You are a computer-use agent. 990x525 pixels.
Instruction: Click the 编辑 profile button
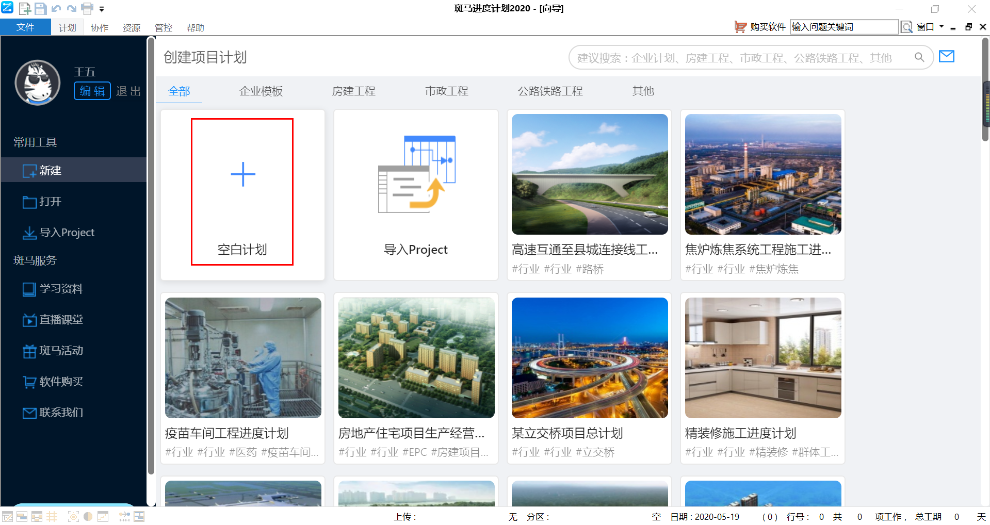pos(92,91)
